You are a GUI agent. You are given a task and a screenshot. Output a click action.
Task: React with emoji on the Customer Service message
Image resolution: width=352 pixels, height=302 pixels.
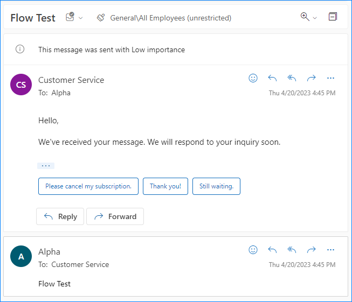[x=253, y=78]
